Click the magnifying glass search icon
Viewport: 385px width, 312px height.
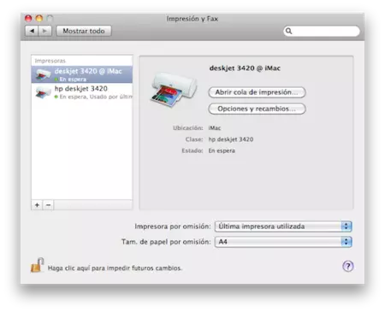coord(288,31)
